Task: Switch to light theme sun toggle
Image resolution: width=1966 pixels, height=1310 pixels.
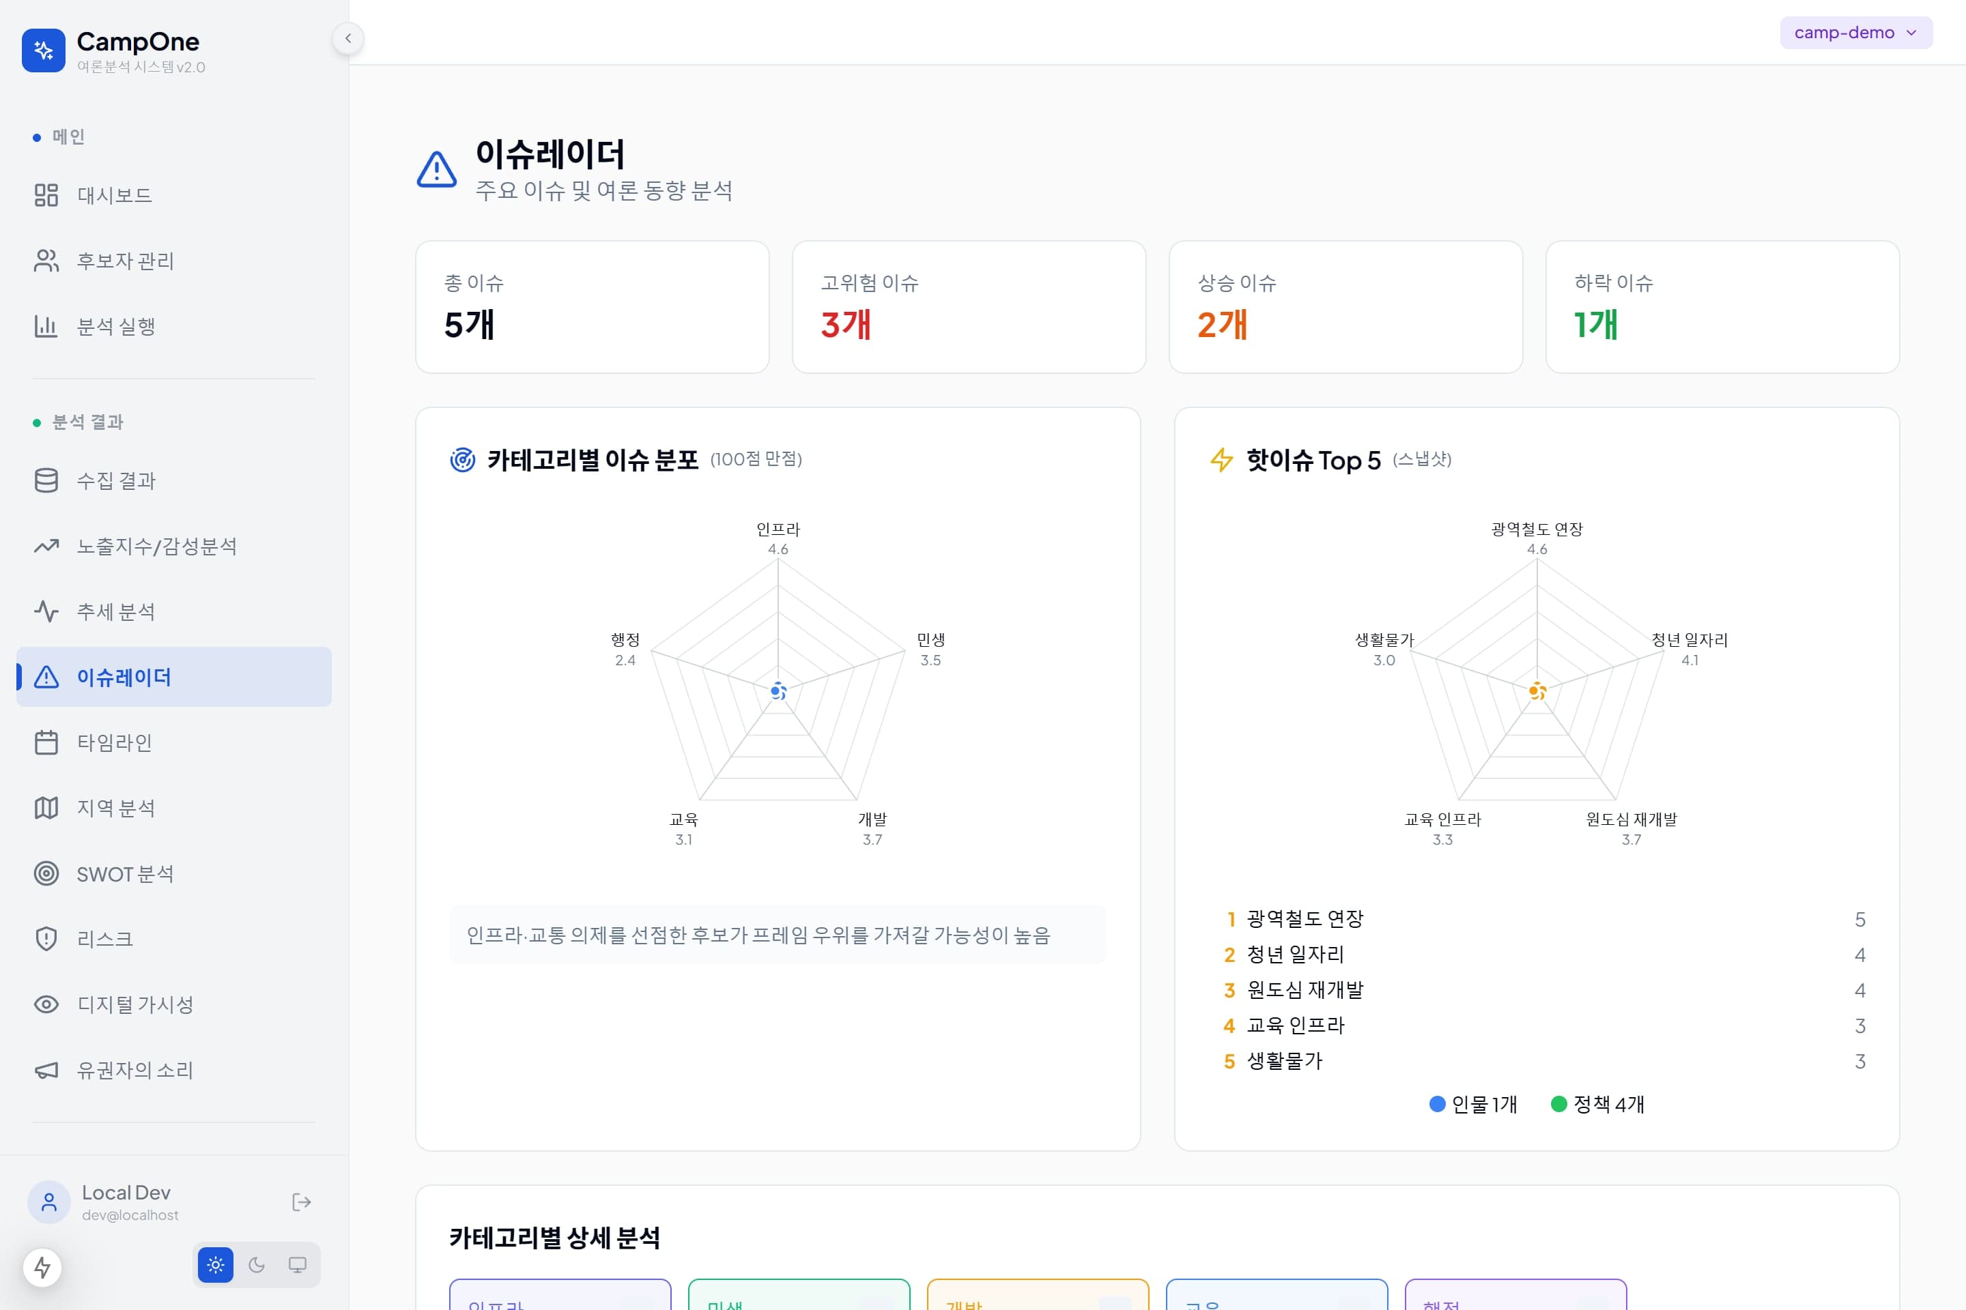Action: pyautogui.click(x=216, y=1265)
